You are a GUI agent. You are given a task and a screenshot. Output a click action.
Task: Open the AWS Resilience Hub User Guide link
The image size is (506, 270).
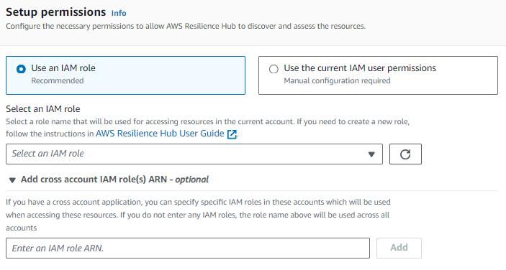click(160, 134)
